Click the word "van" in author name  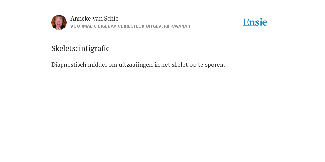click(97, 19)
